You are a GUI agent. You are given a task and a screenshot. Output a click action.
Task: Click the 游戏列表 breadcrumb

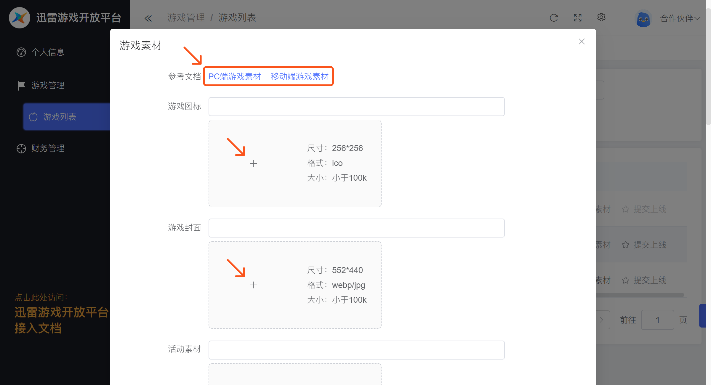click(237, 17)
